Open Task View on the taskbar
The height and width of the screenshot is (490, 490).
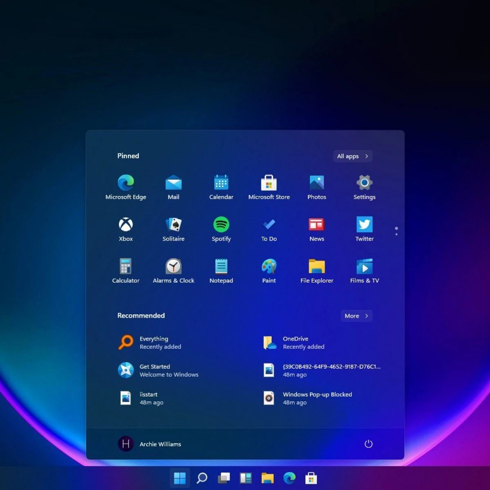(224, 478)
